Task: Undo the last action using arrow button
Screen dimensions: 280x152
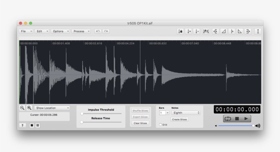Action: 98,31
